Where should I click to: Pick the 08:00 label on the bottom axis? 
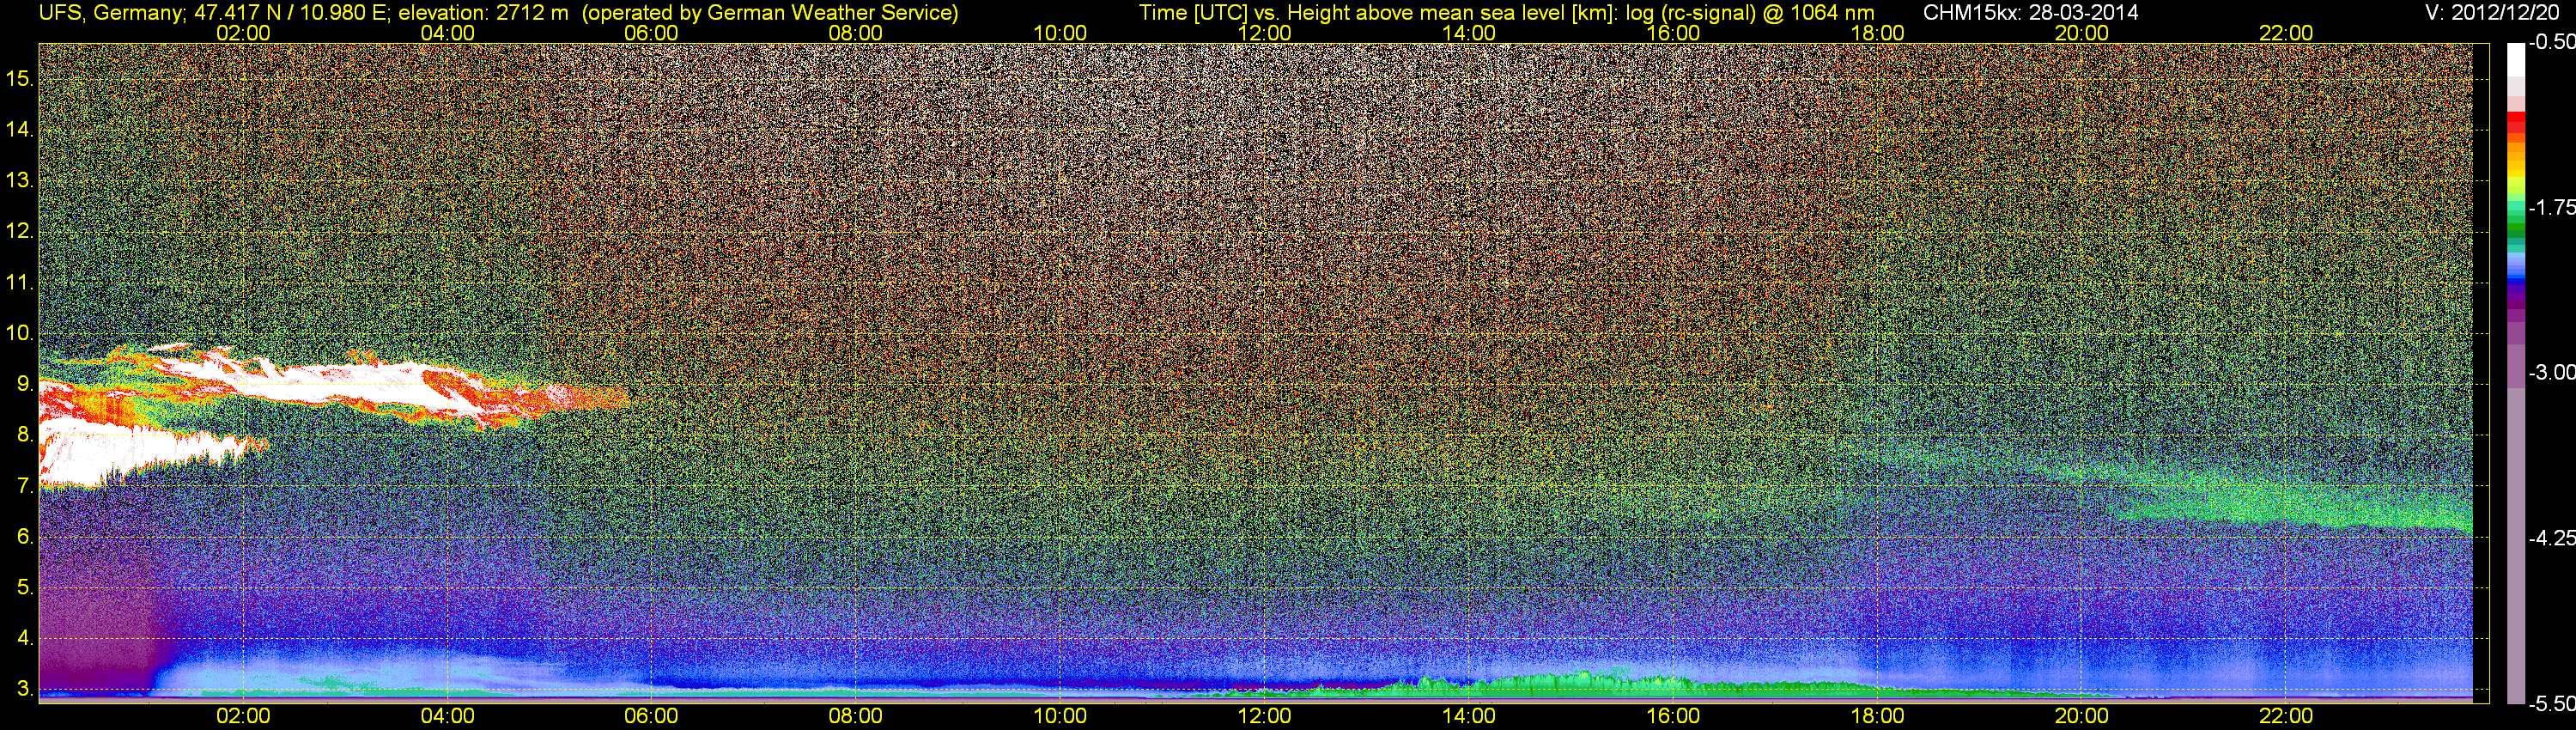tap(856, 716)
